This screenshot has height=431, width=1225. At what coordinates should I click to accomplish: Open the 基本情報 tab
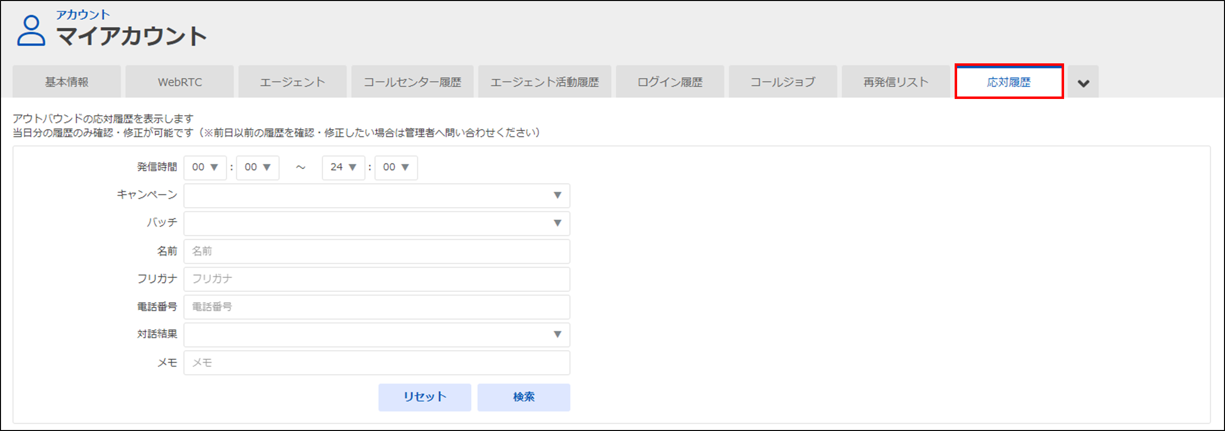coord(67,82)
